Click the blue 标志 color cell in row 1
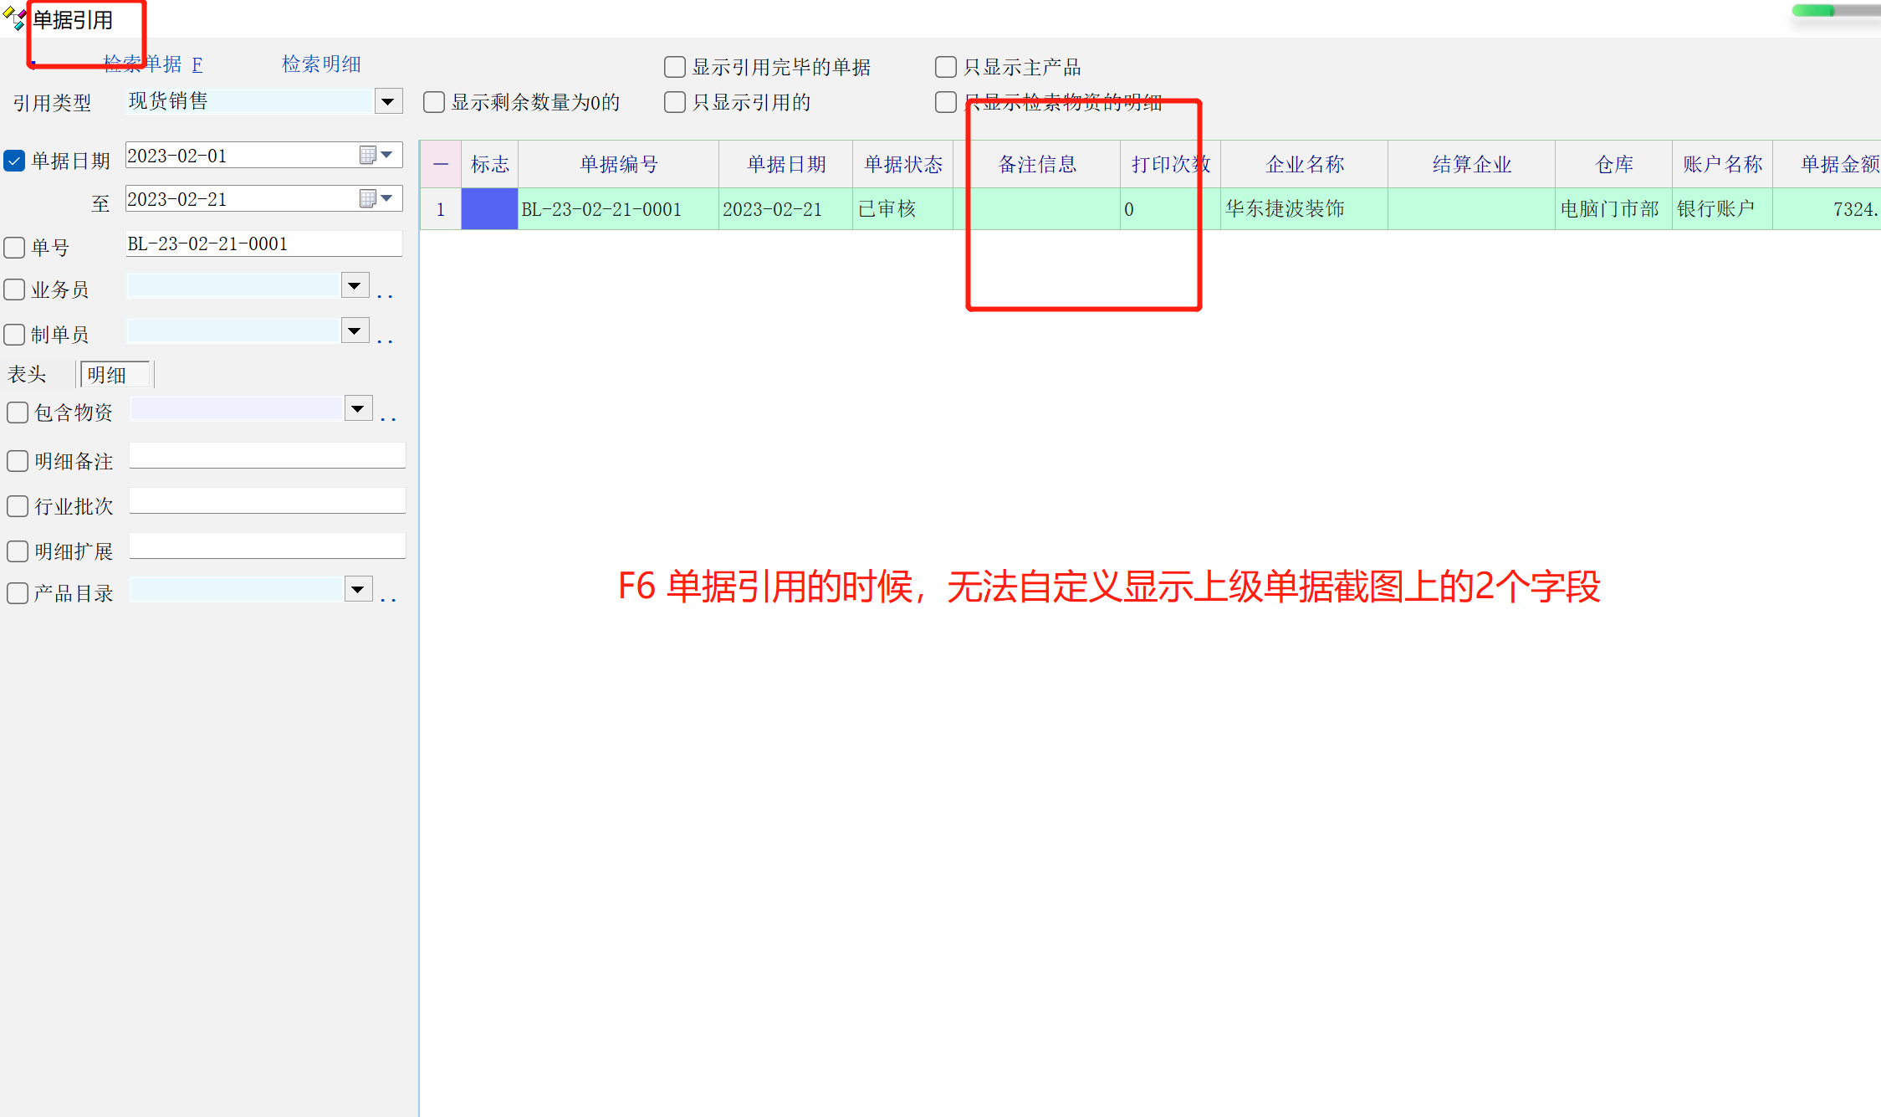Screen dimensions: 1881x1117 pos(489,209)
